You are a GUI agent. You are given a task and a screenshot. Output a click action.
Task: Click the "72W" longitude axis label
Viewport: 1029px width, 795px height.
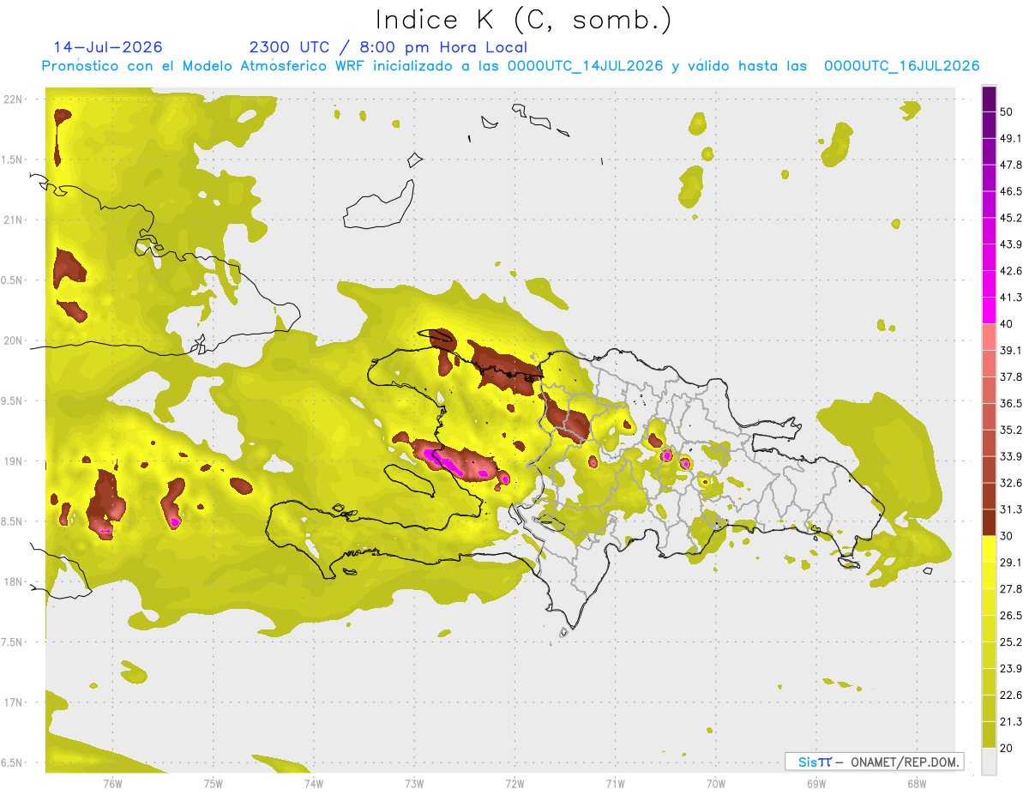514,784
